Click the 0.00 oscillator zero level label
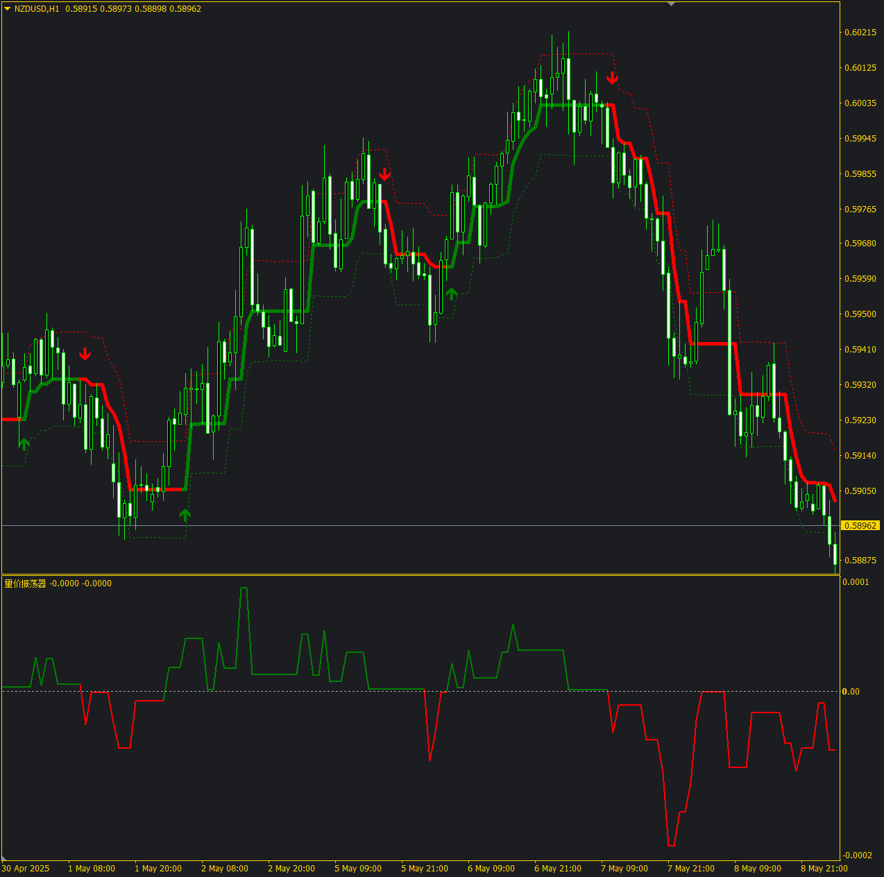This screenshot has height=877, width=884. coord(851,691)
